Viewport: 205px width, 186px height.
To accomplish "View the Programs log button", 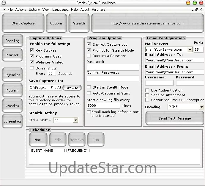I will click(12, 90).
